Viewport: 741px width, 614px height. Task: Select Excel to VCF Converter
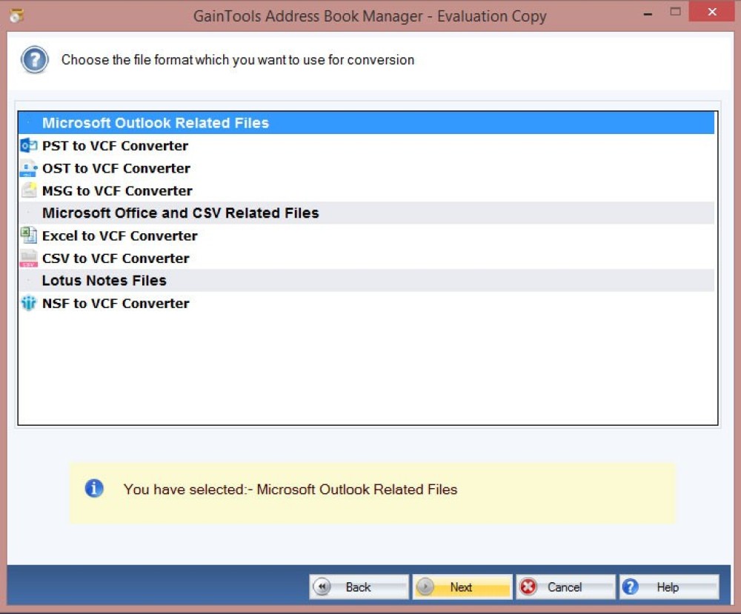[x=119, y=236]
